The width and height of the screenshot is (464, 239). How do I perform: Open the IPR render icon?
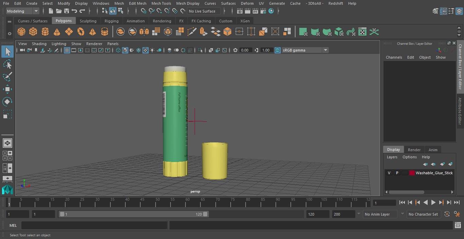pos(255,11)
